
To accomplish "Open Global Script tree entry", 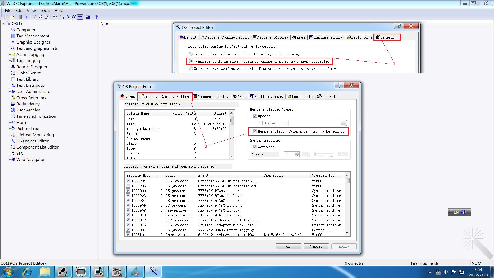I will [x=28, y=73].
